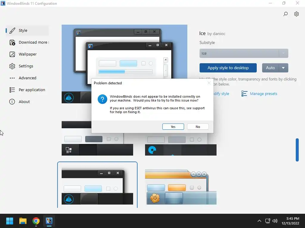
Task: Click the Manage presets list icon
Action: coord(244,94)
